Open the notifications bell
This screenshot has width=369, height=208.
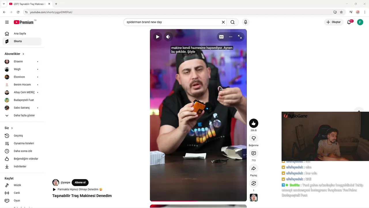click(x=349, y=22)
